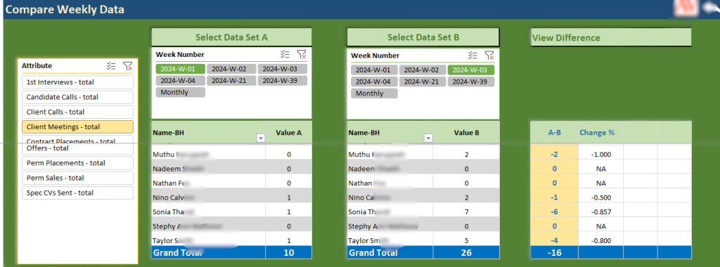Select the -1.000 Change % cell
Screen dimensions: 720x267
click(x=600, y=154)
